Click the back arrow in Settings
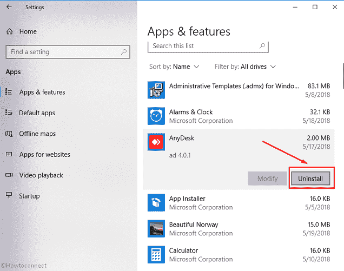 coord(9,7)
